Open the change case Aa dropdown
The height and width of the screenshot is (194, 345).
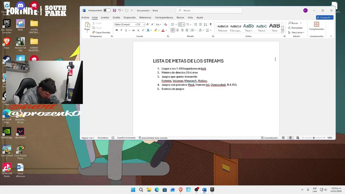(x=158, y=24)
